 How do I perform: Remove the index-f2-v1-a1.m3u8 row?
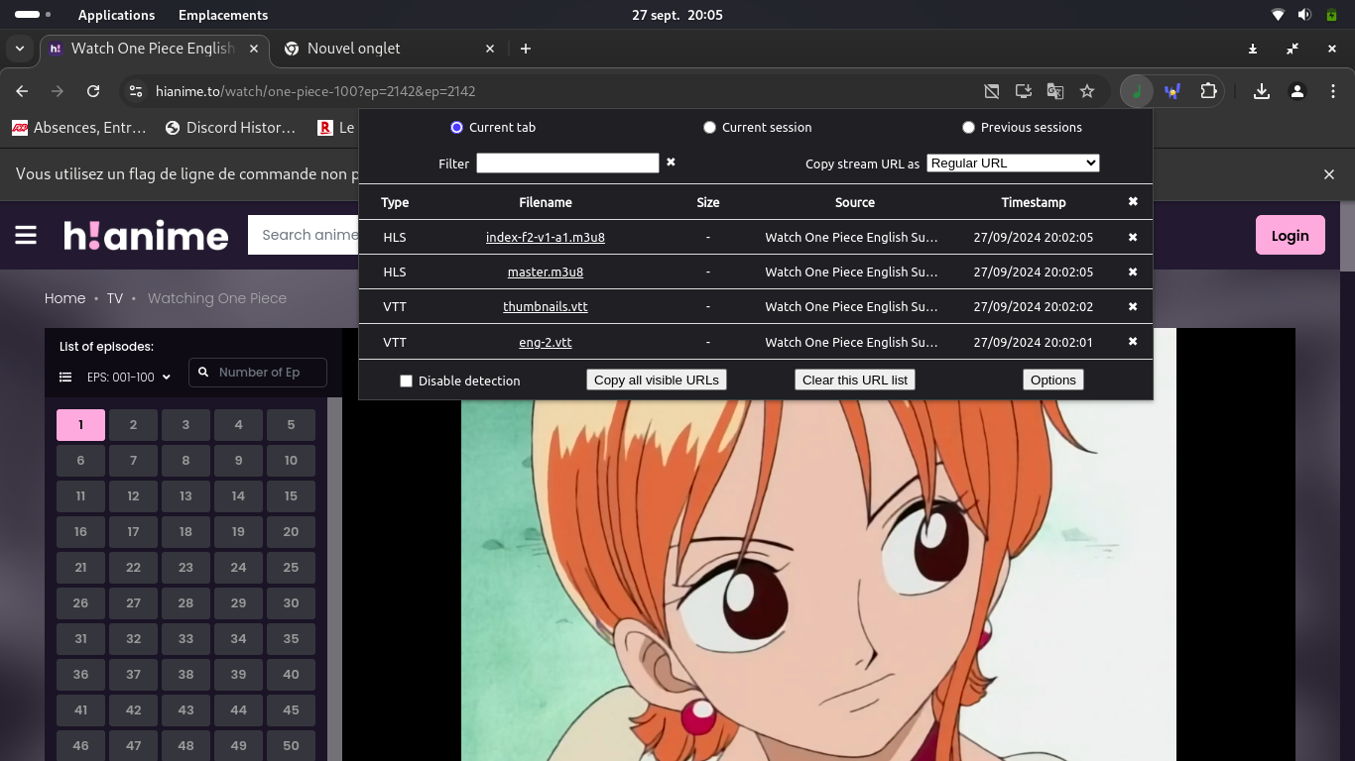pos(1133,237)
